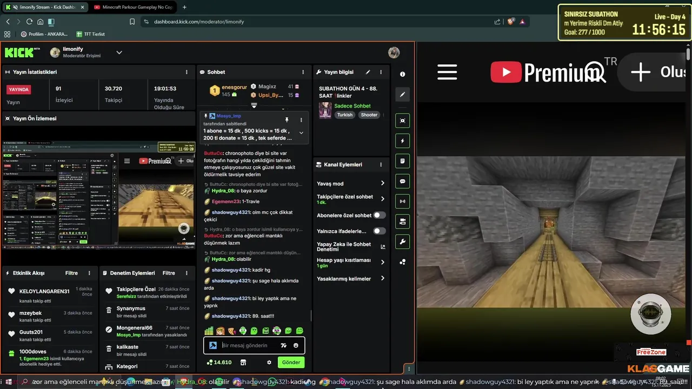Open chat settings gear below the message box
The width and height of the screenshot is (692, 389).
(269, 363)
